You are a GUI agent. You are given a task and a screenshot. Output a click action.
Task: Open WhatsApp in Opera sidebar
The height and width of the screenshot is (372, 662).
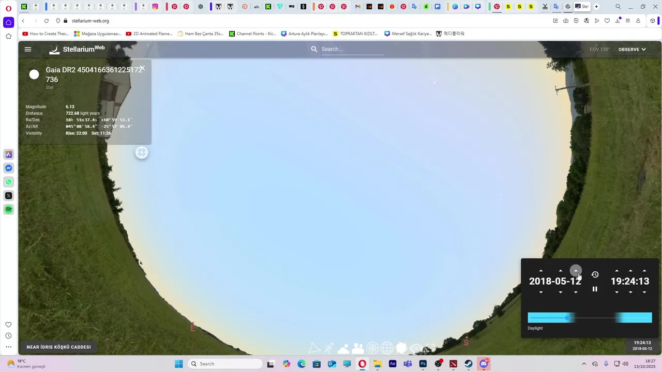click(9, 182)
